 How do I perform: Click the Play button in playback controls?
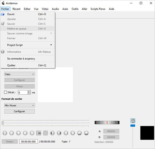pos(5,133)
